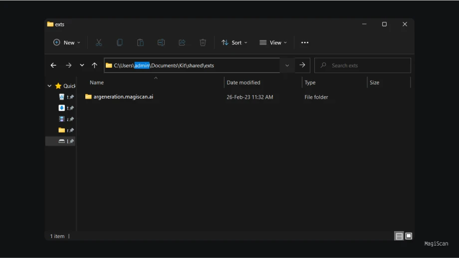
Task: Click the Delete trash icon
Action: click(x=203, y=43)
